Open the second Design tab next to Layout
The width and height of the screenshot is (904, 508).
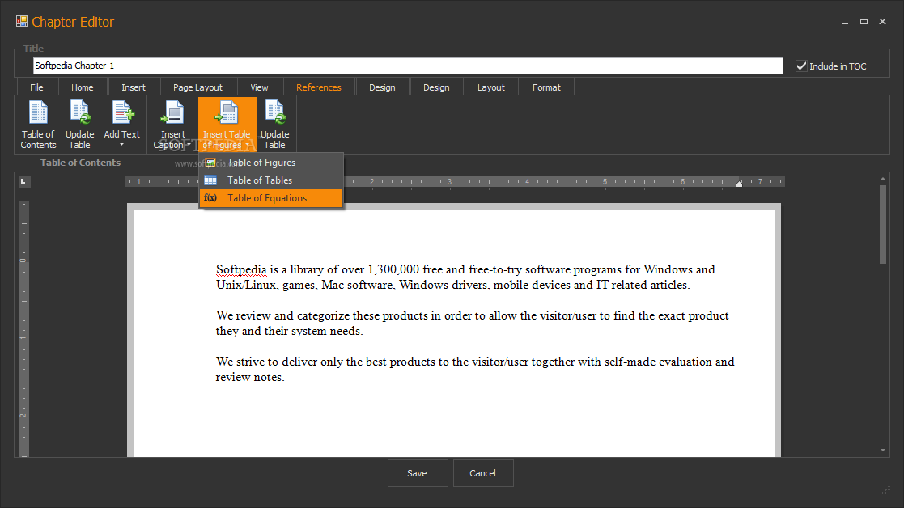tap(436, 87)
